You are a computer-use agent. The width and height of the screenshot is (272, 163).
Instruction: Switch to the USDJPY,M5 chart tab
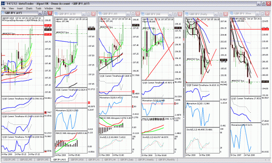(x=10, y=160)
